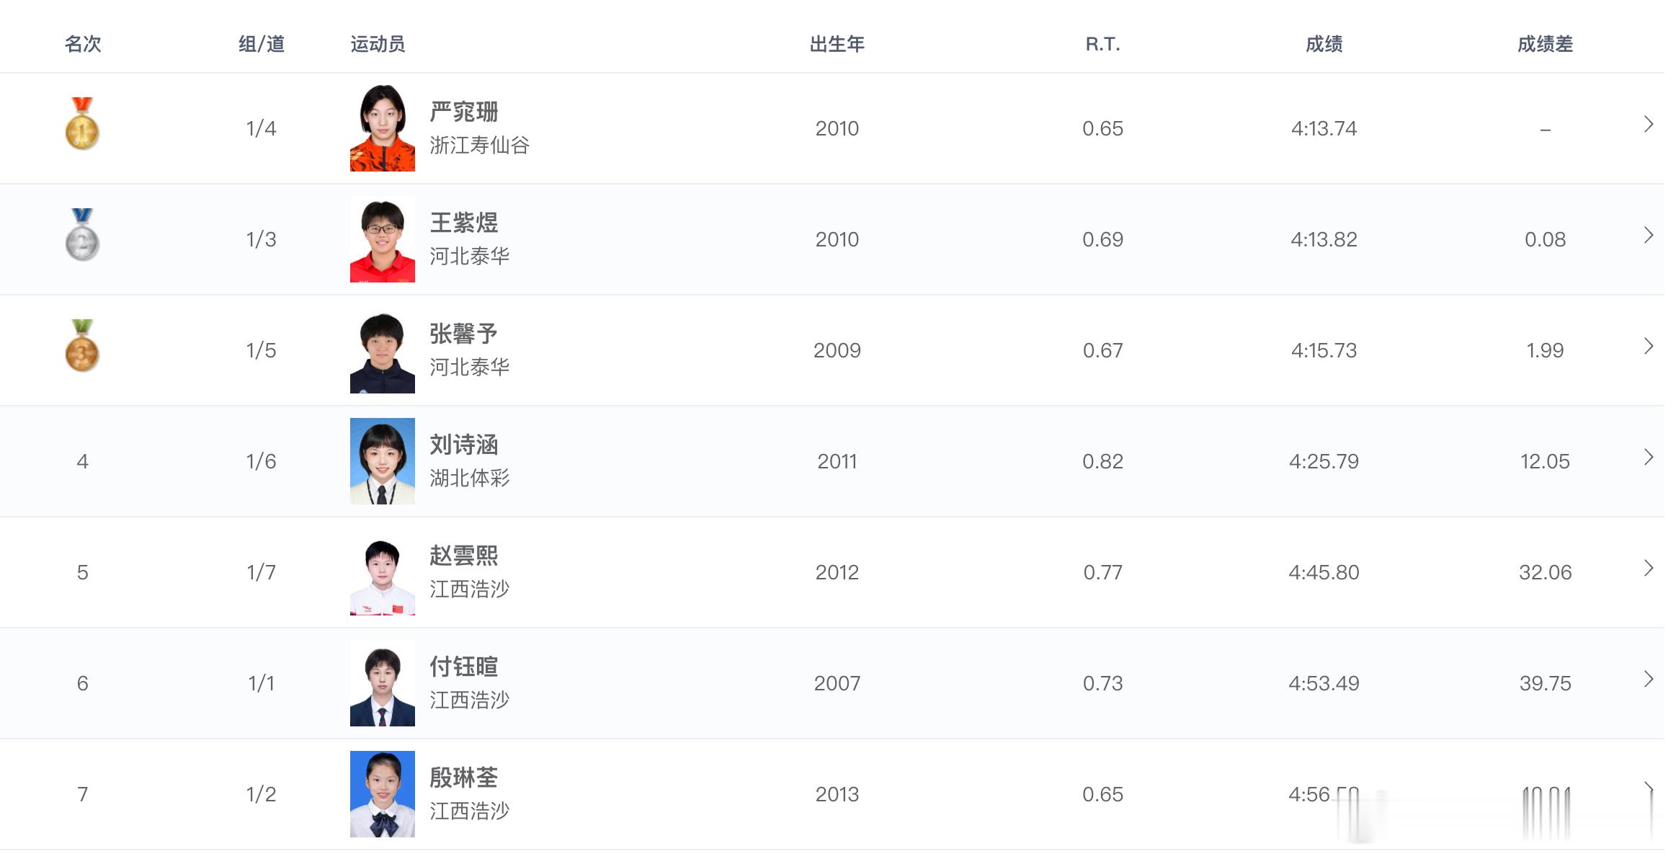Viewport: 1676px width, 859px height.
Task: Open details chevron for 严宛珊 row
Action: [x=1649, y=124]
